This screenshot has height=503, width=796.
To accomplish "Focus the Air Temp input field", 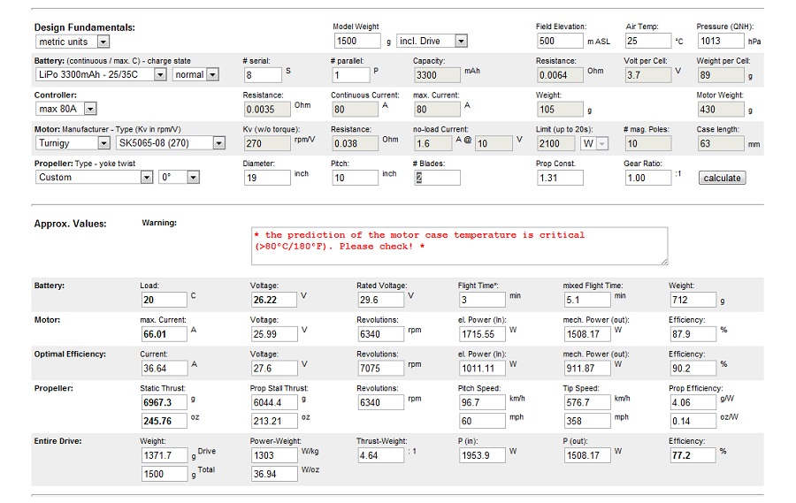I will [647, 41].
